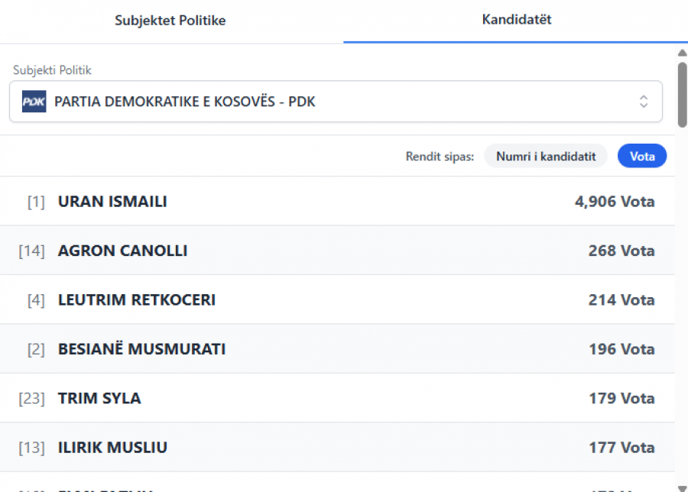Click candidate number [23] label
Viewport: 688px width, 492px height.
[31, 398]
